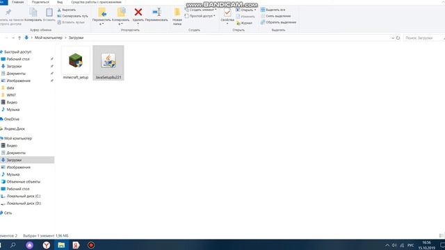Open Видео under Quick Access
The image size is (445, 250).
click(12, 102)
